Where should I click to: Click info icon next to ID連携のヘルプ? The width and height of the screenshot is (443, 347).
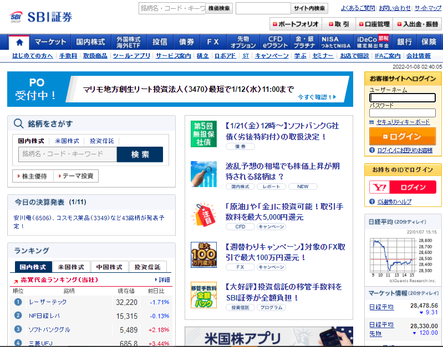372,201
